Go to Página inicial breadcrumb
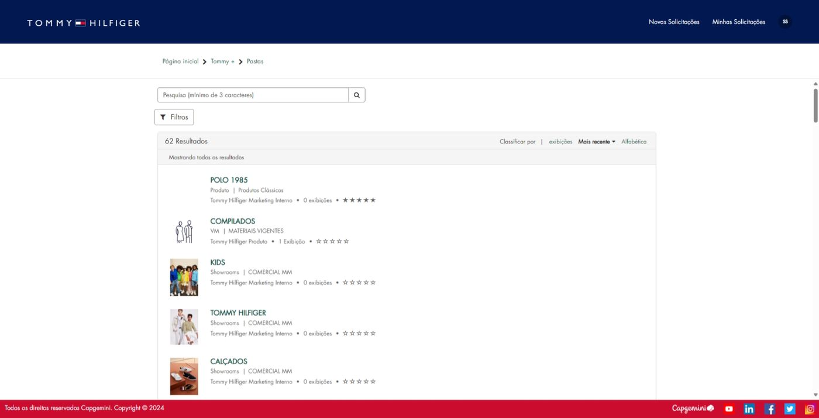 tap(181, 61)
